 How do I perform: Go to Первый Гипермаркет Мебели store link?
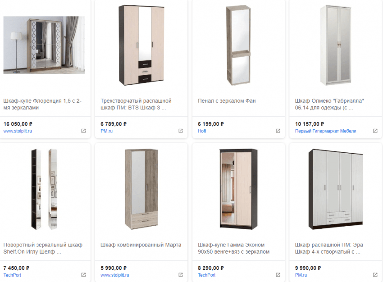coord(325,131)
